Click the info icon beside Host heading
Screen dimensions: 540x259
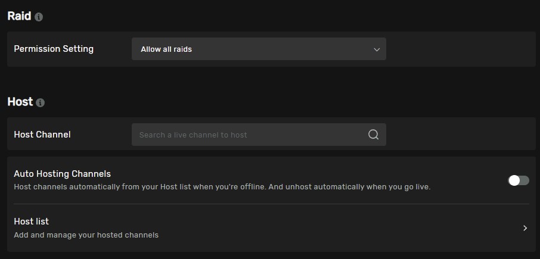pyautogui.click(x=41, y=102)
